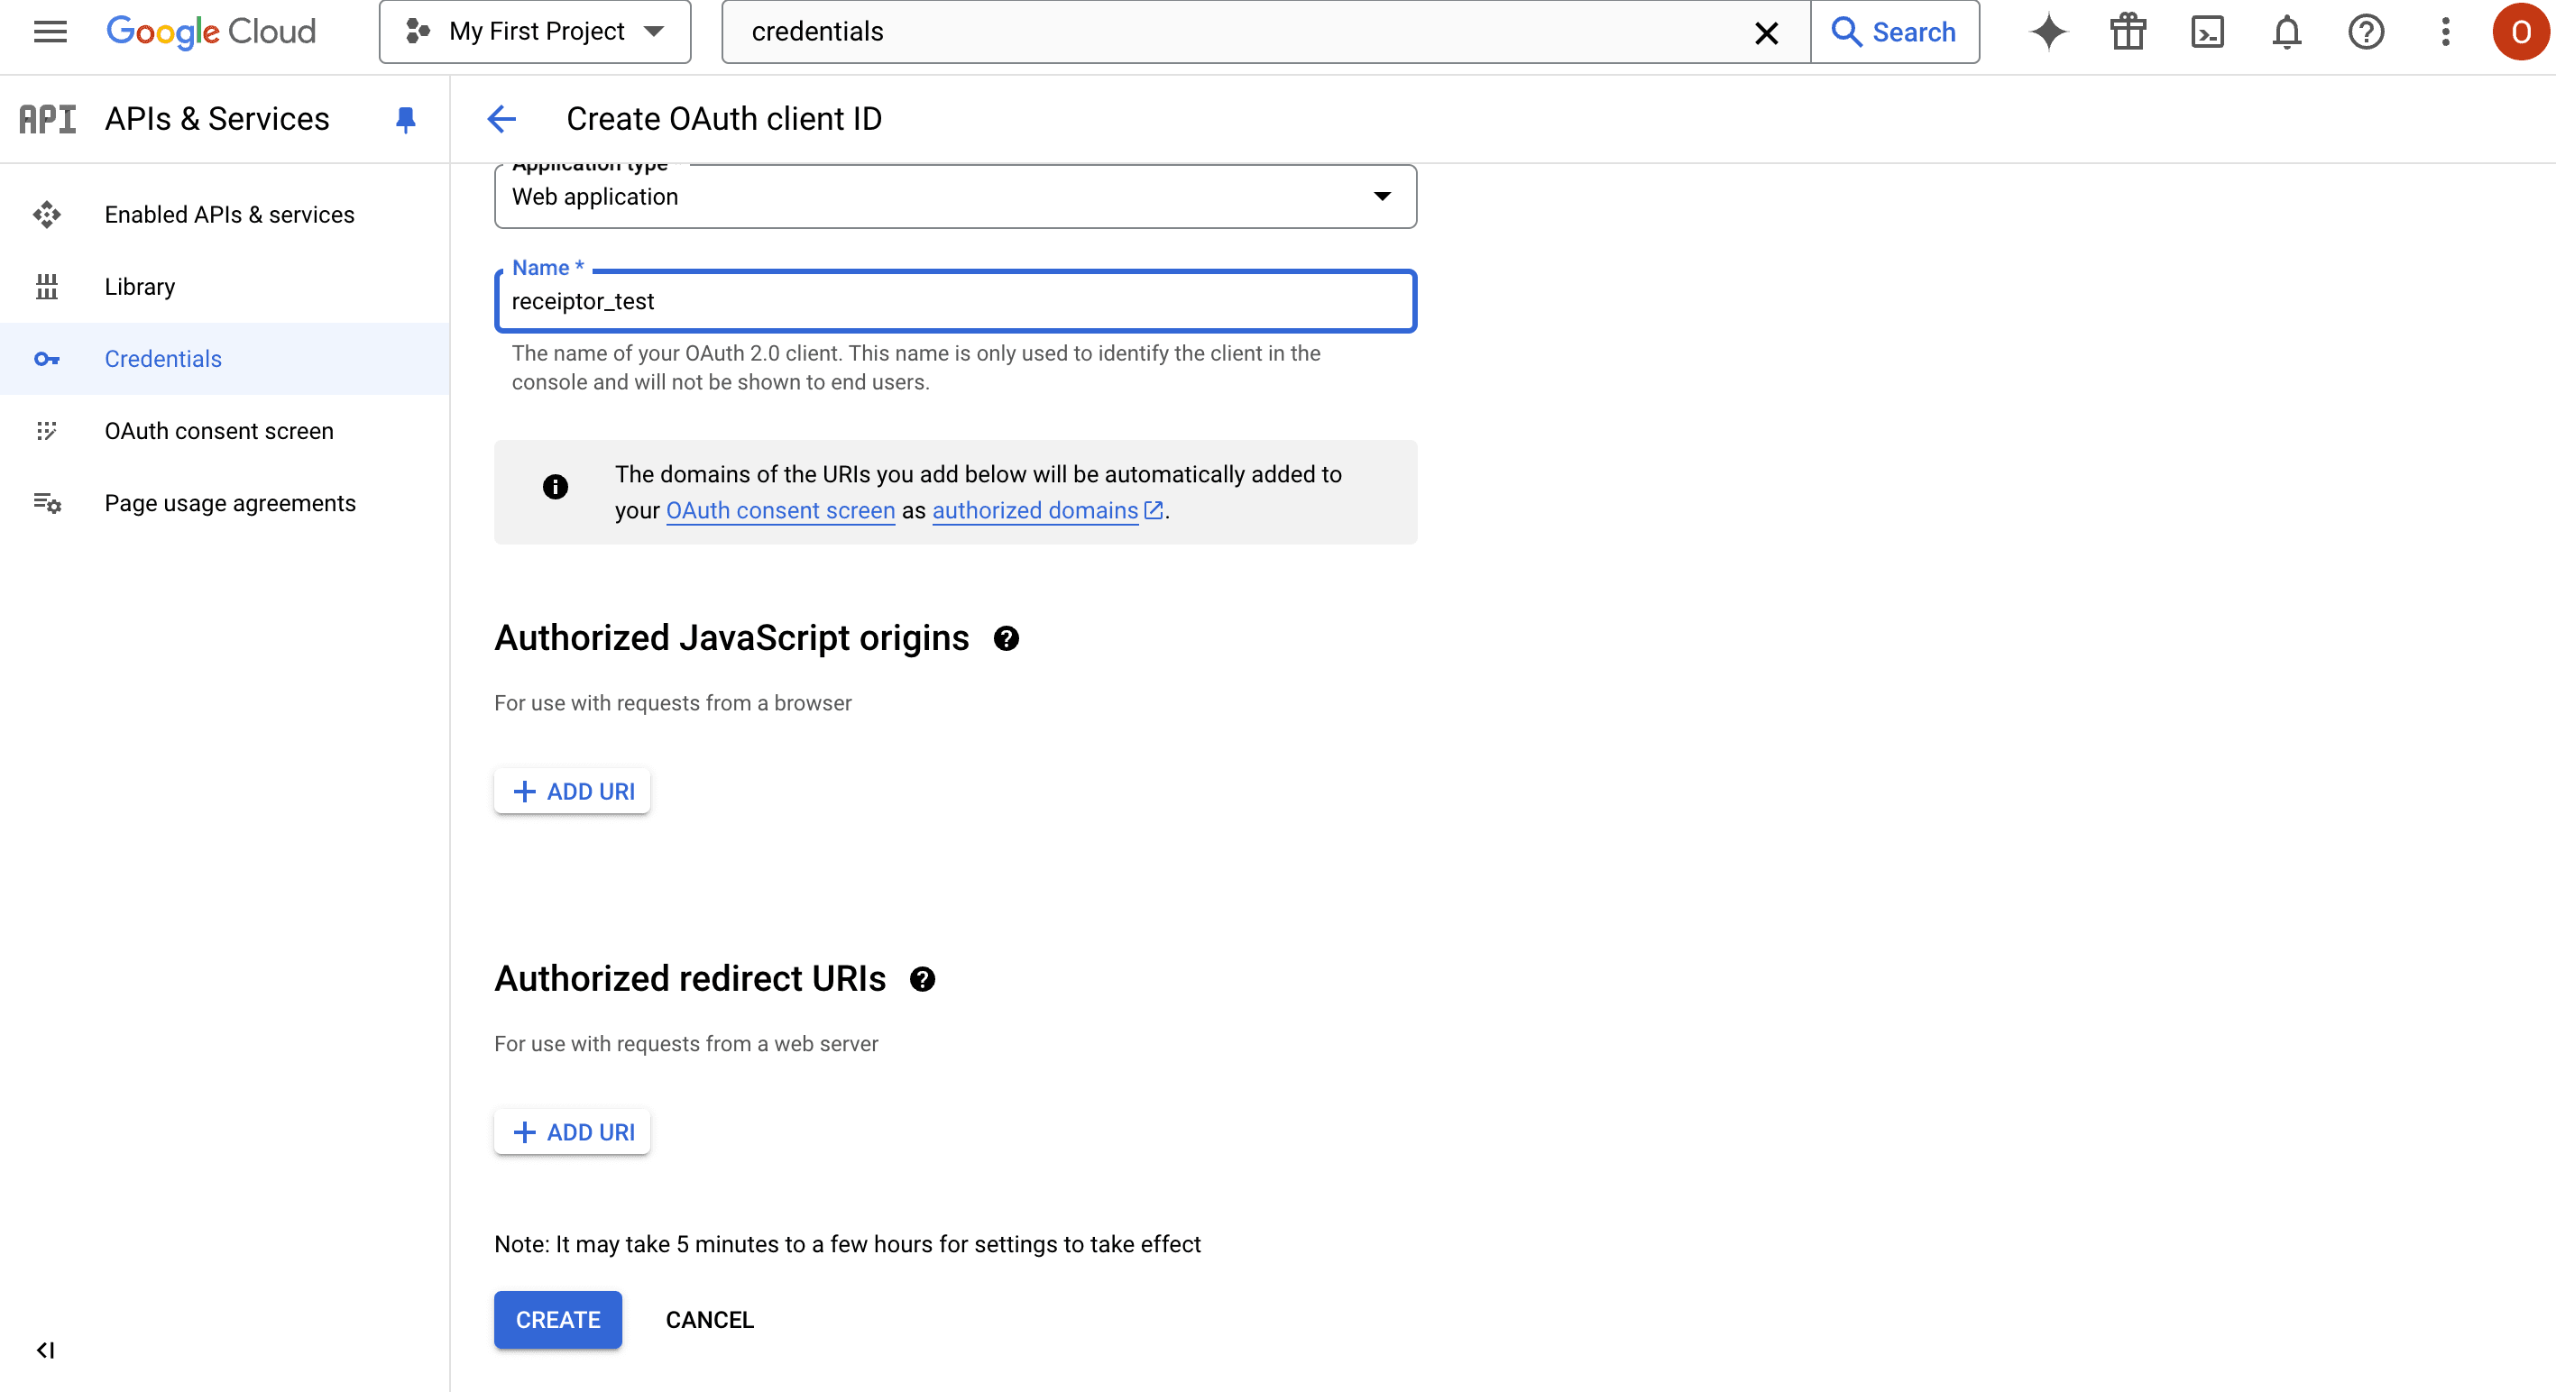
Task: Open the main navigation hamburger menu
Action: point(50,32)
